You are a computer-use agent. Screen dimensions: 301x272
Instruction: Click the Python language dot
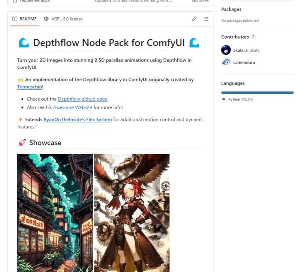pyautogui.click(x=224, y=99)
